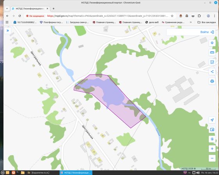This screenshot has width=219, height=175.
Task: Click the share map icon
Action: tap(212, 71)
